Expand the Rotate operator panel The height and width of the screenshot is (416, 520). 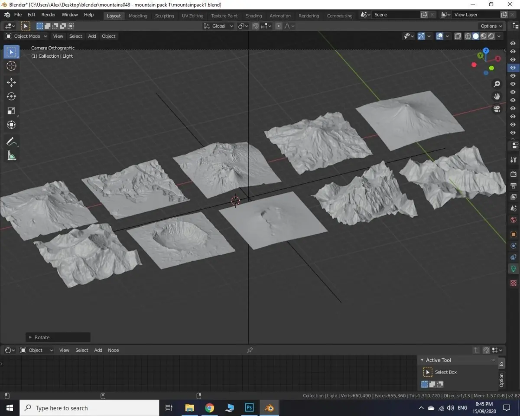tap(30, 337)
